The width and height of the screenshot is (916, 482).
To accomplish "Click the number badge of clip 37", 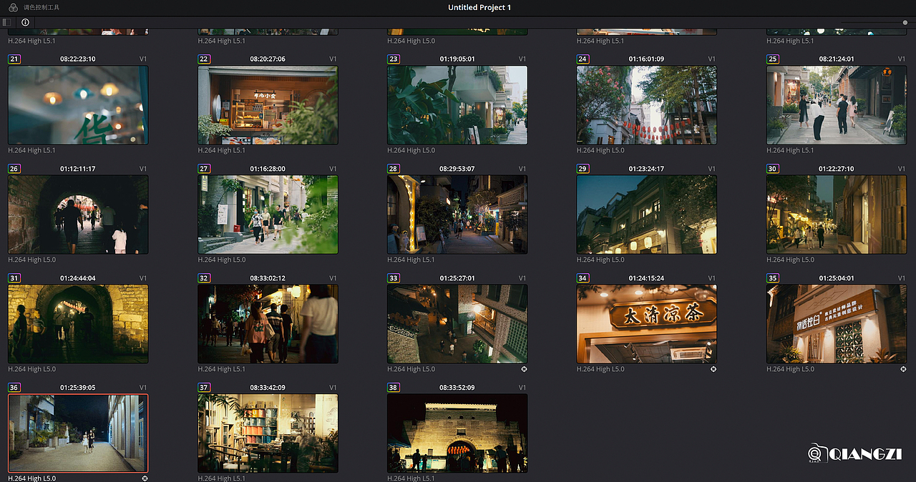I will click(204, 388).
